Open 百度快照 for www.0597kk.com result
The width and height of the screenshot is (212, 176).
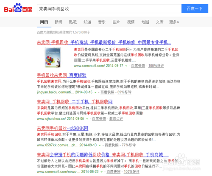coord(112,145)
